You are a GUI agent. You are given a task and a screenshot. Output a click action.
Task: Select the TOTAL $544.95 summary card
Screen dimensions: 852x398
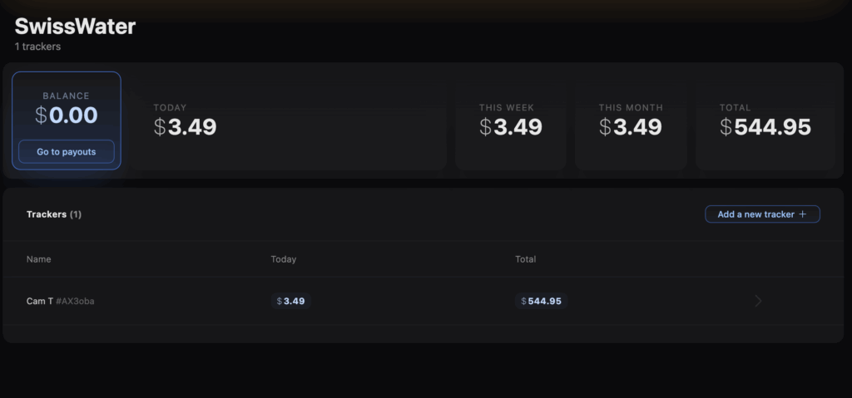tap(765, 120)
